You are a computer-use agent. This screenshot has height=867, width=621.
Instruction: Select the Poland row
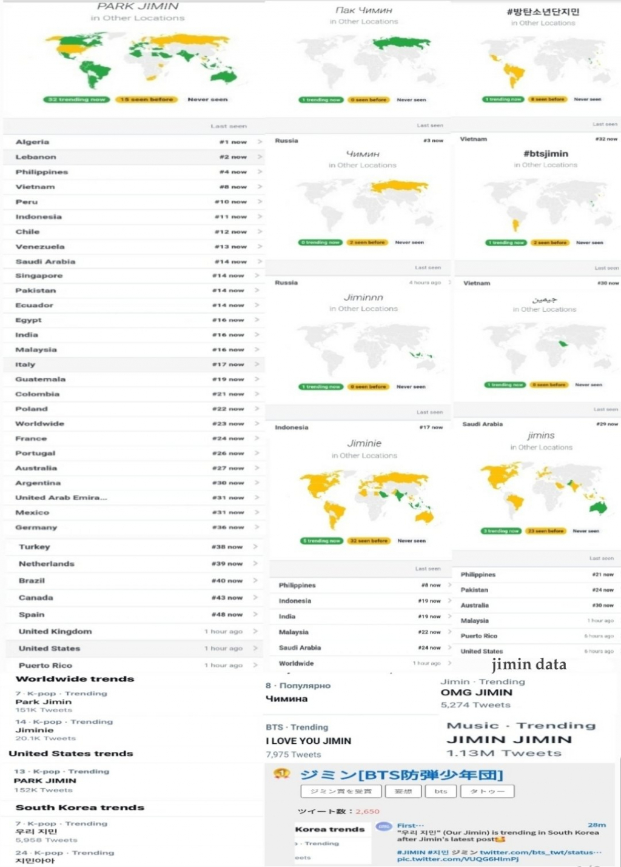pyautogui.click(x=133, y=409)
